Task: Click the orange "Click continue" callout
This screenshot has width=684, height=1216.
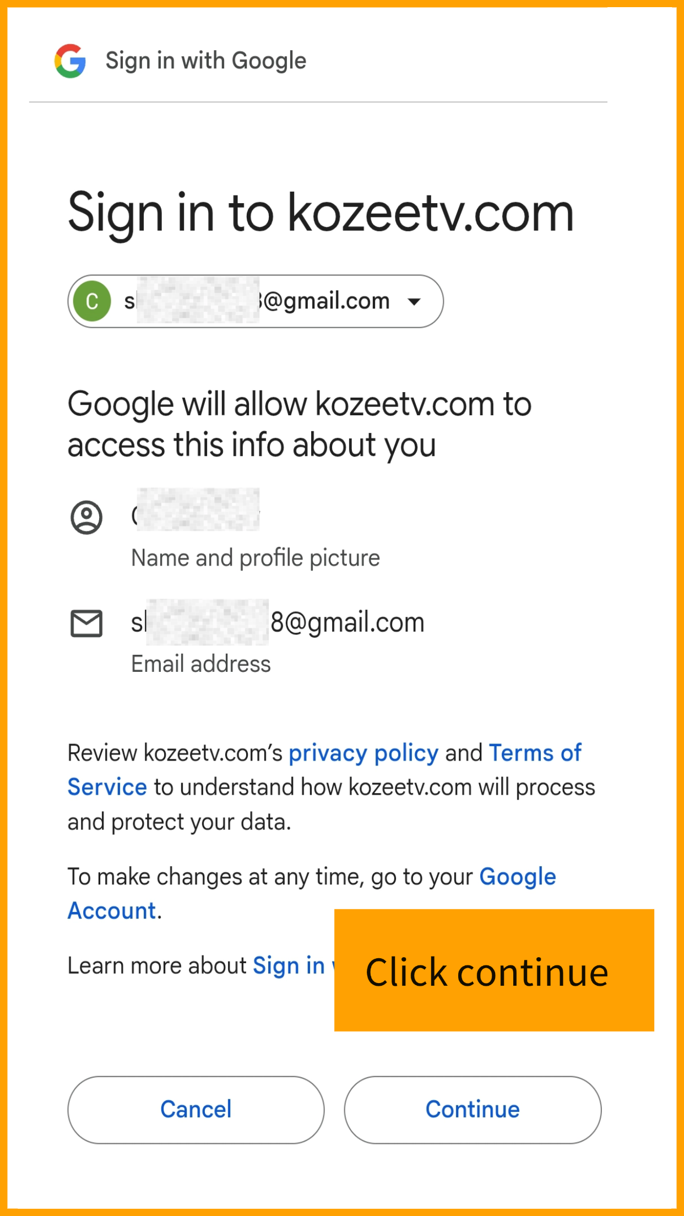Action: tap(493, 970)
